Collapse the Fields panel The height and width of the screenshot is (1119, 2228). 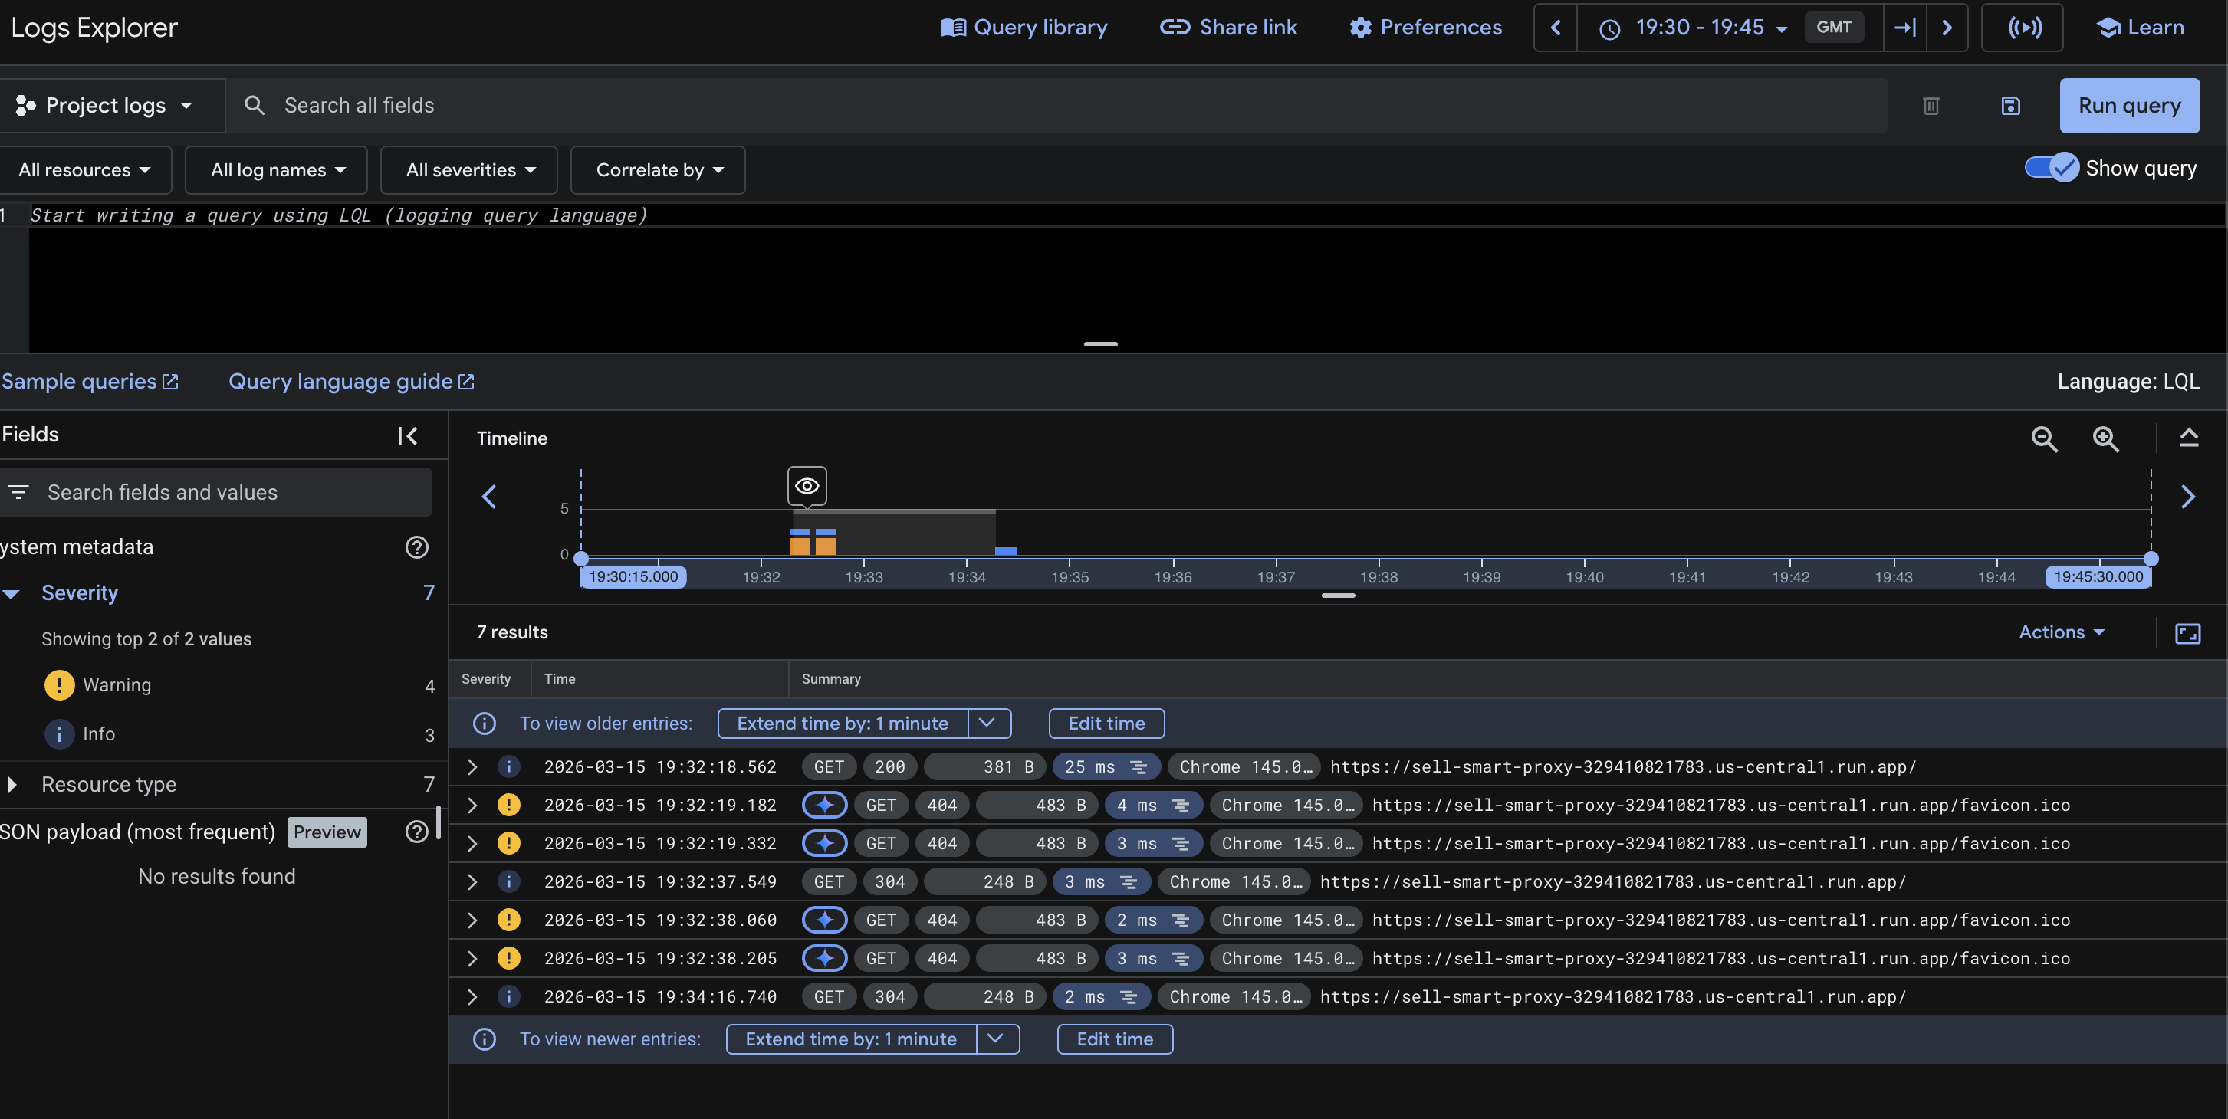pyautogui.click(x=407, y=436)
